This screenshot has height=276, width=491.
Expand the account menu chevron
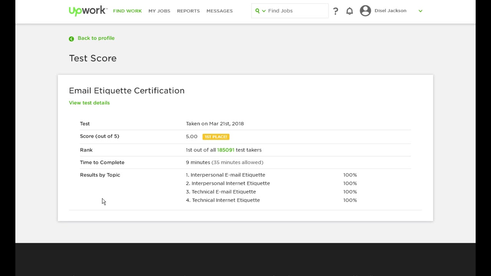click(420, 11)
